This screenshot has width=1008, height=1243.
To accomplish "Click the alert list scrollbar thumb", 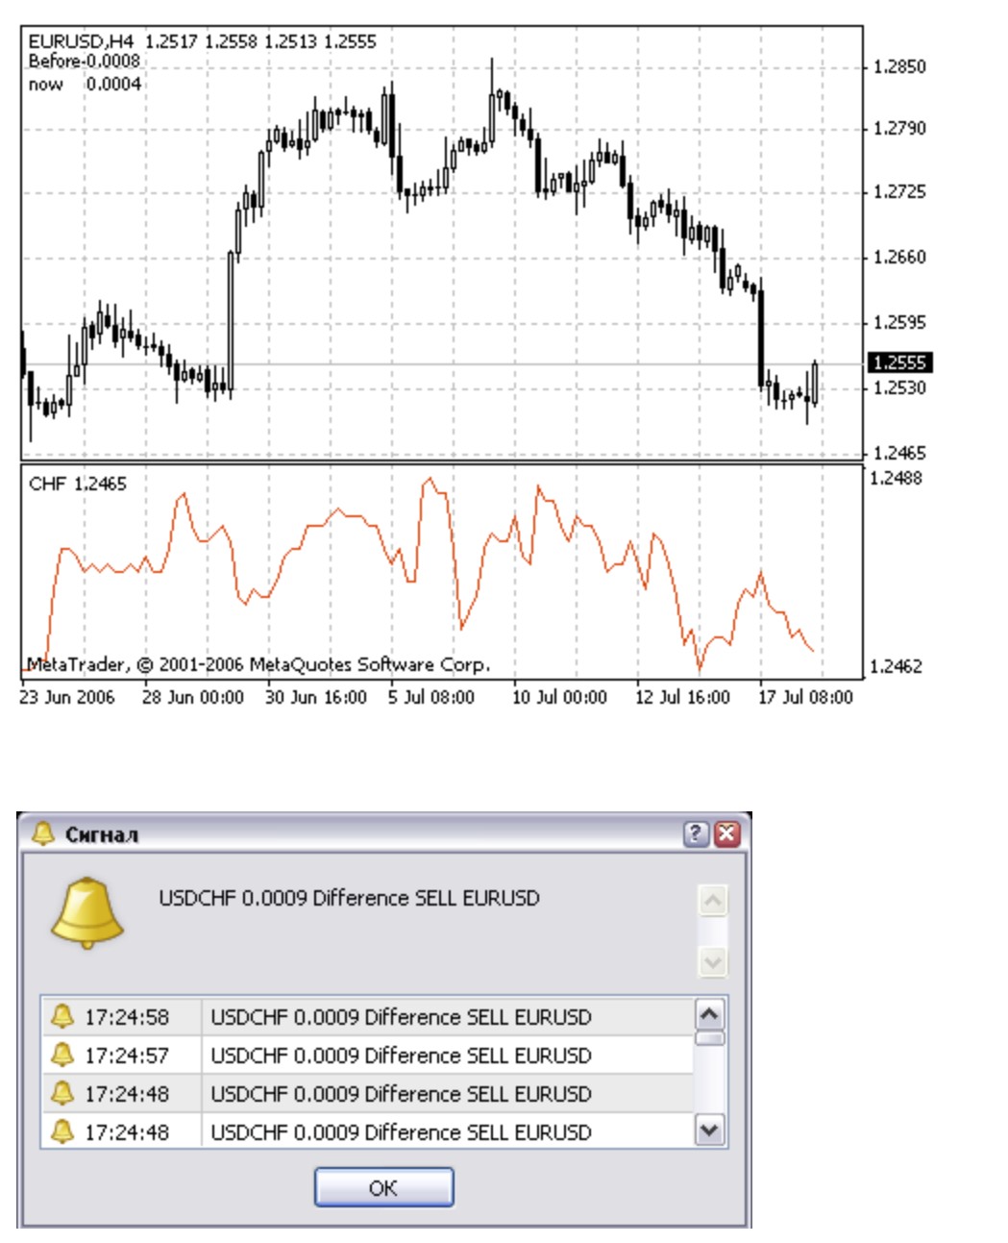I will [709, 1038].
